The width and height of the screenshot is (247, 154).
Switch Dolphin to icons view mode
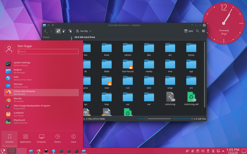pos(58,31)
